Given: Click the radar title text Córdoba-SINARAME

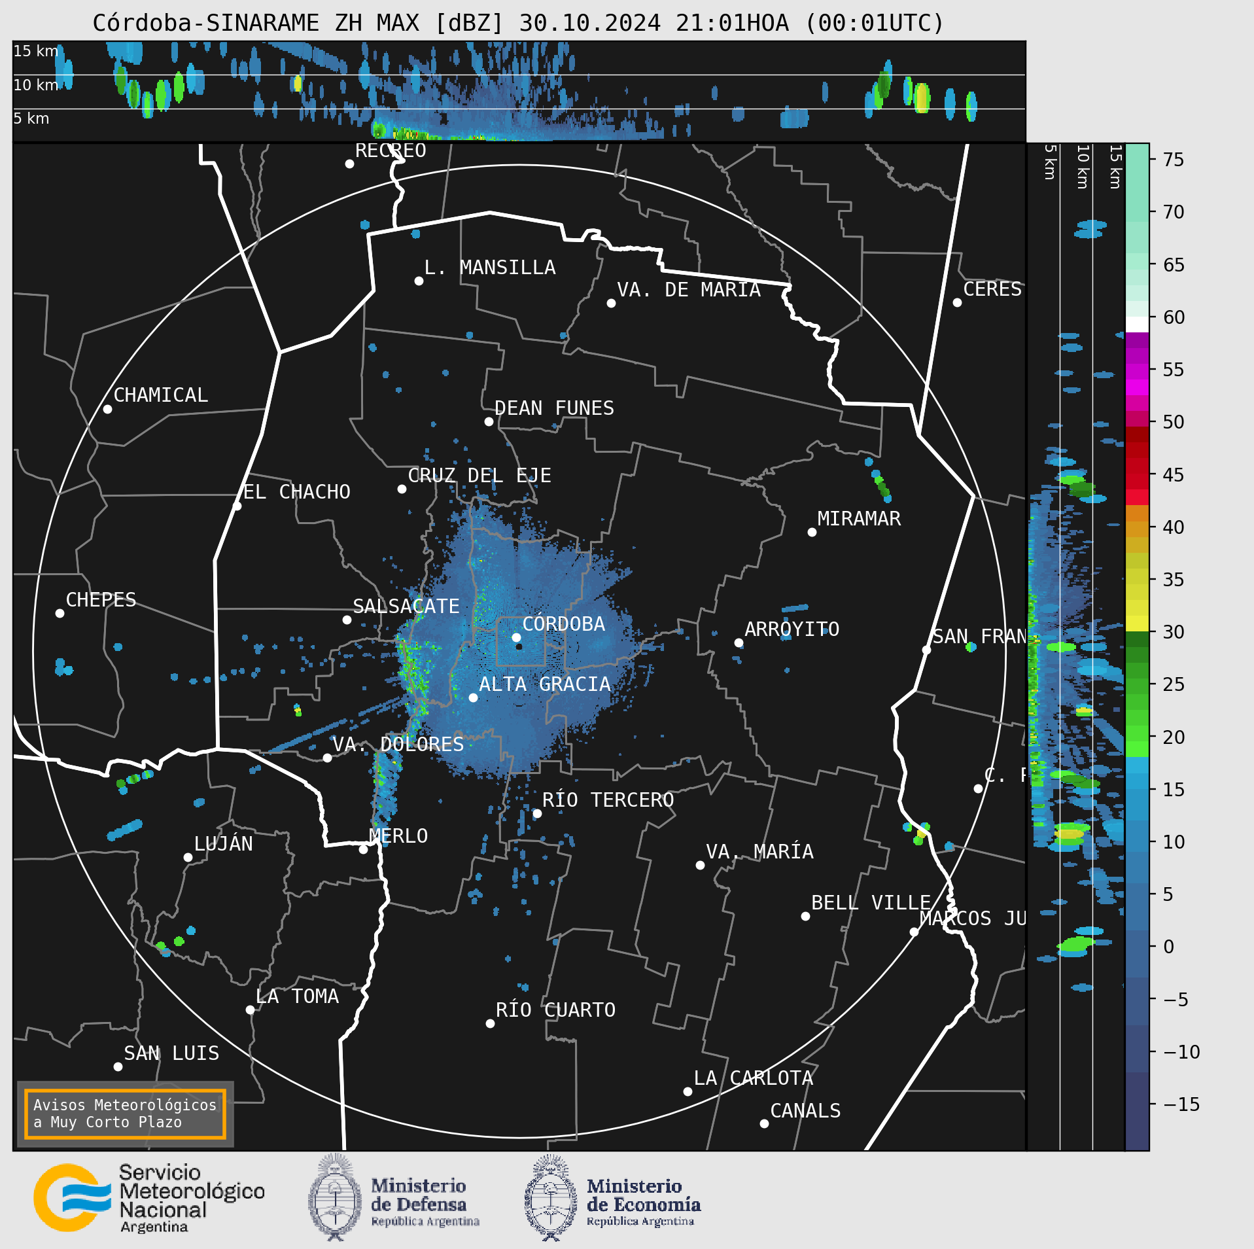Looking at the screenshot, I should (206, 23).
